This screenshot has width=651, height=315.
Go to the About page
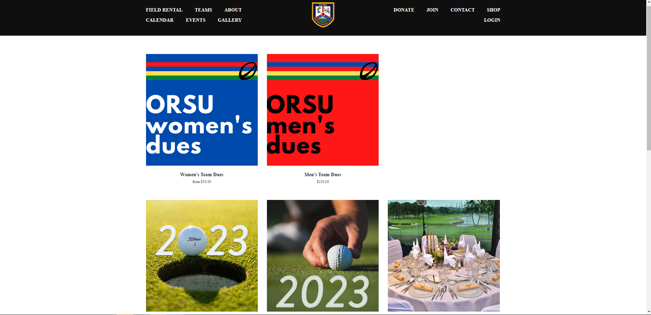233,10
